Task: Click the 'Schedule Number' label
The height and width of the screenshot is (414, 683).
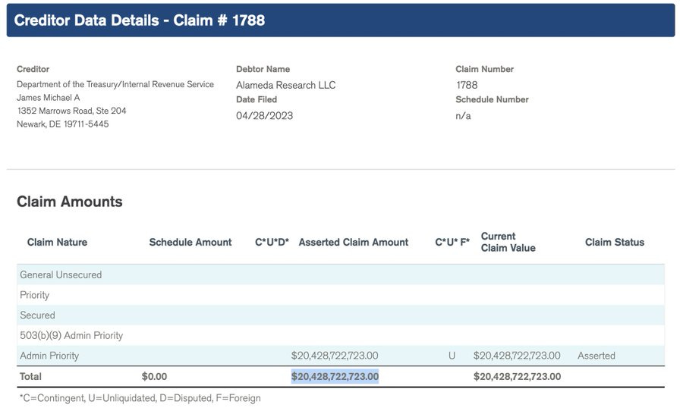Action: coord(492,99)
